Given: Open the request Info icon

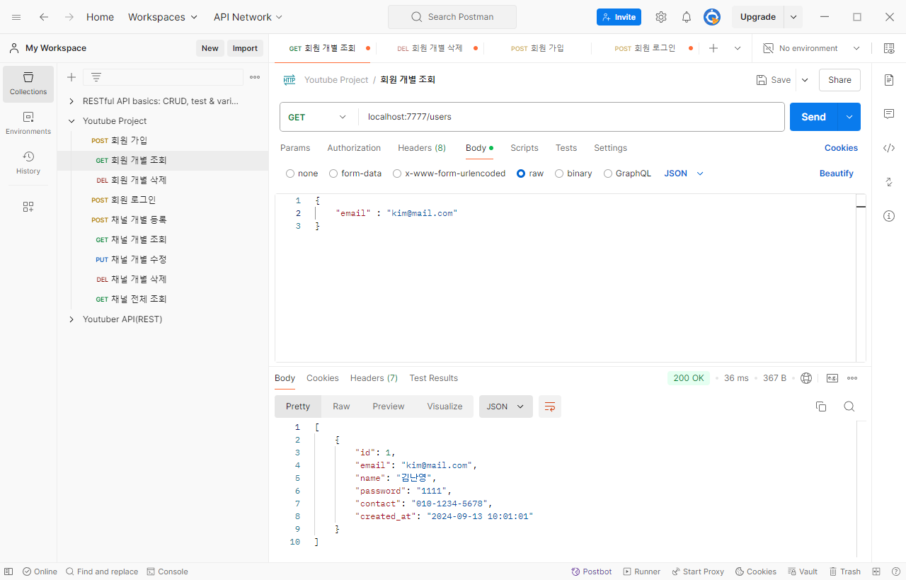Looking at the screenshot, I should [889, 216].
